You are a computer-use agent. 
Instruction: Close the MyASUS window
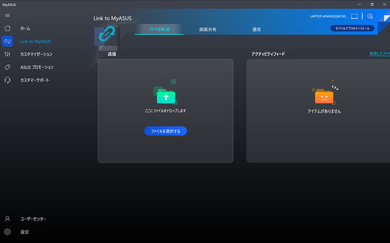pos(384,4)
